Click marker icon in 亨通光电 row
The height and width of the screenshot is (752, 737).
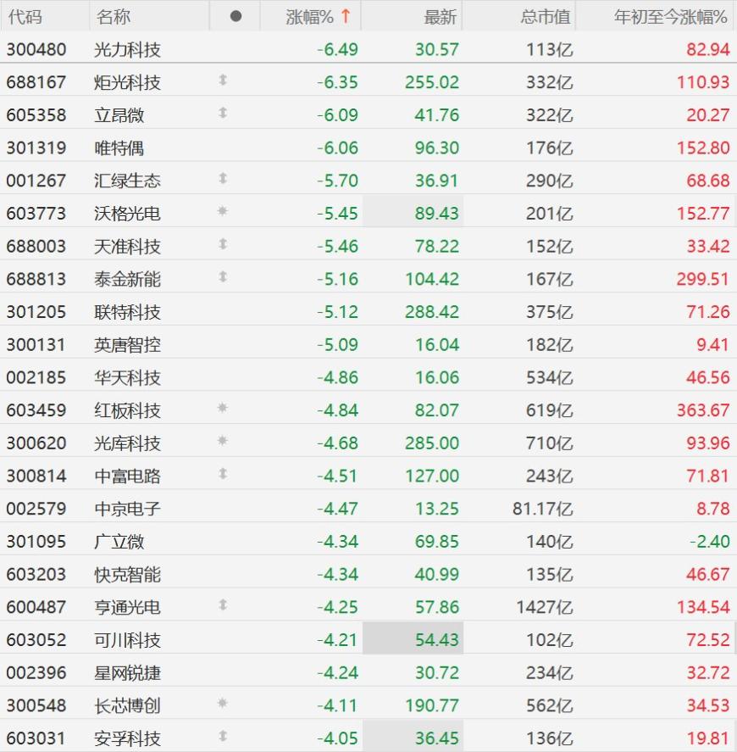pos(222,605)
